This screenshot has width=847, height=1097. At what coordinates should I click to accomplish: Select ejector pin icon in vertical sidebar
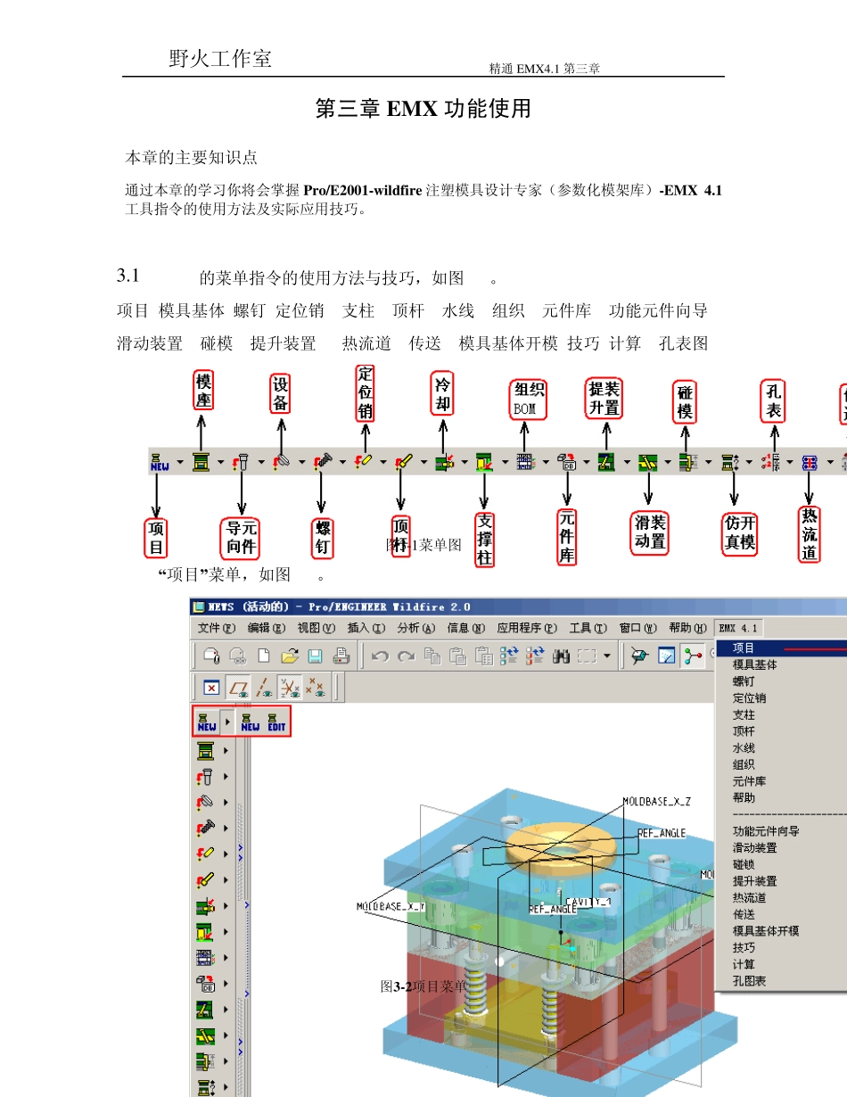tap(206, 880)
